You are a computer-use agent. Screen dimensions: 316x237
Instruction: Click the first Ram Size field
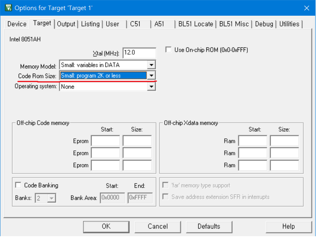coord(285,141)
